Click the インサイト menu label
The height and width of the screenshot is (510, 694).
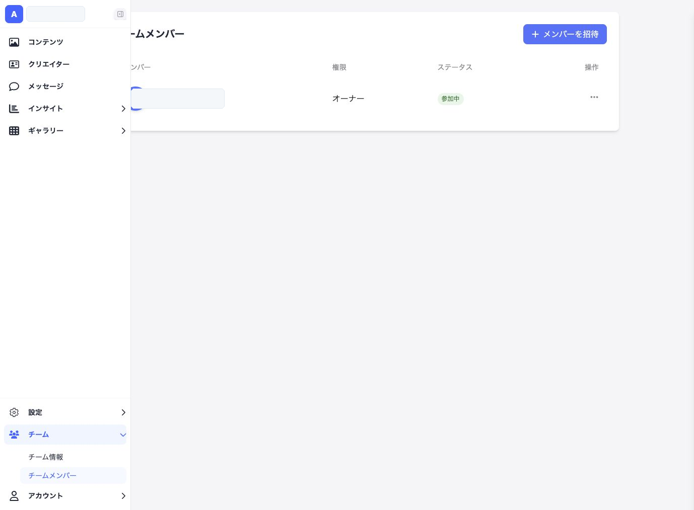click(45, 109)
